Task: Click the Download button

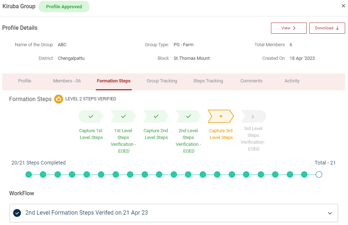Action: pos(327,28)
